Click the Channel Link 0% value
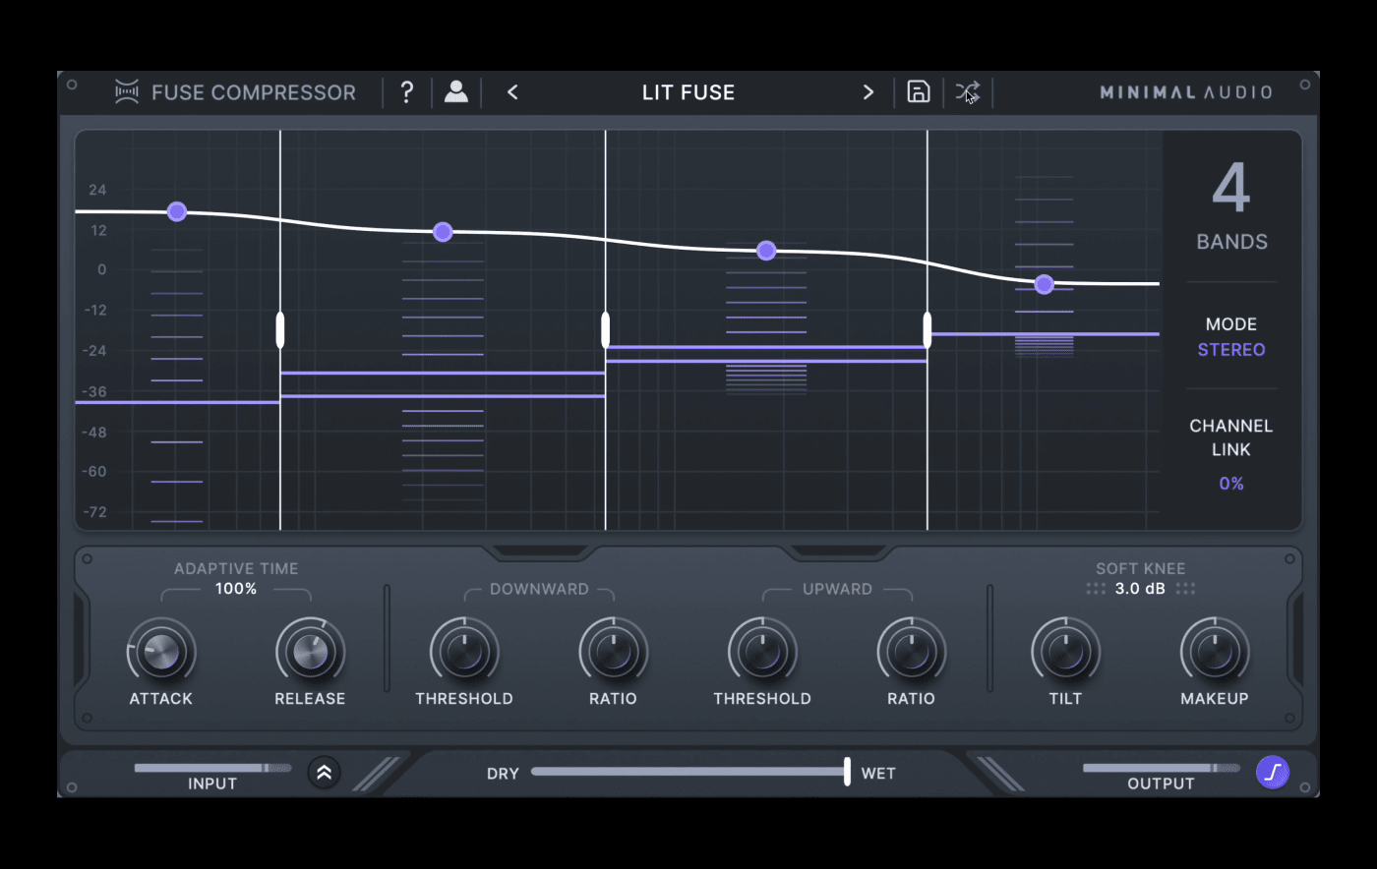Screen dimensions: 1377x869 [x=1231, y=484]
